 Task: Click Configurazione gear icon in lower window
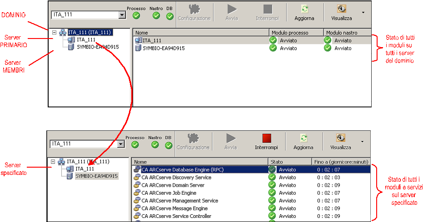pos(193,138)
